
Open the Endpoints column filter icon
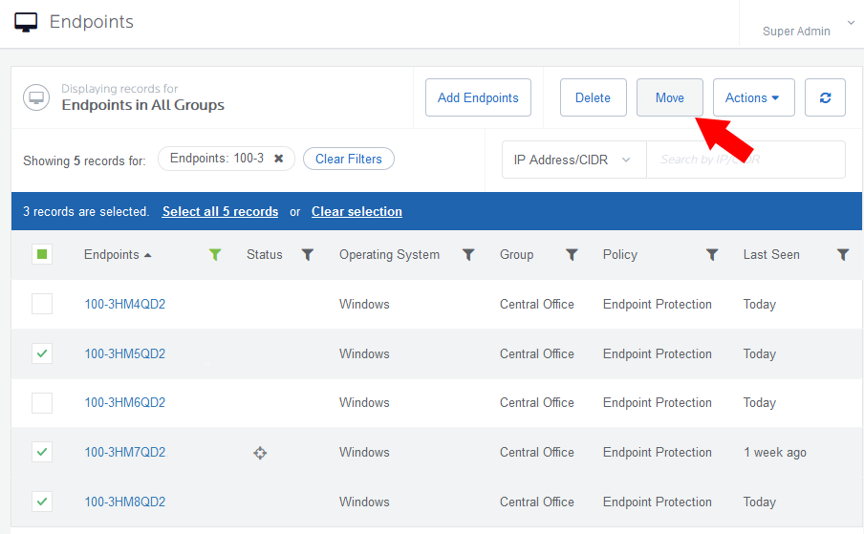(215, 255)
